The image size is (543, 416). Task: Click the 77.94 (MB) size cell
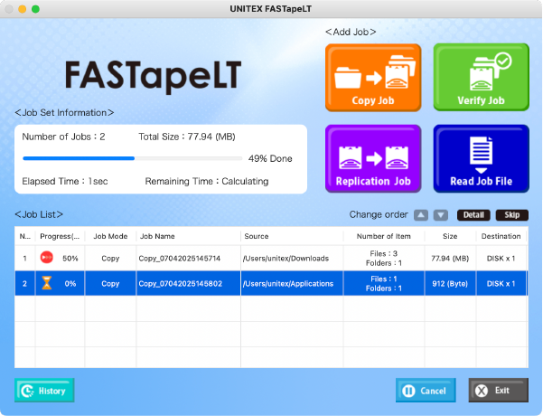(450, 259)
